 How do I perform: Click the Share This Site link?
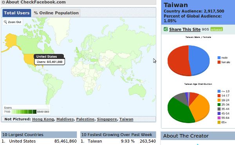[x=185, y=29]
